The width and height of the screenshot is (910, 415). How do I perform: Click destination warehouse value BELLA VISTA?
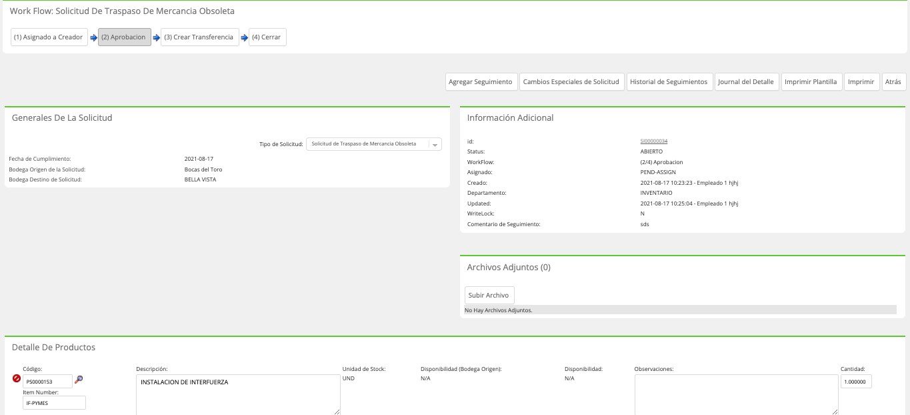pyautogui.click(x=200, y=179)
